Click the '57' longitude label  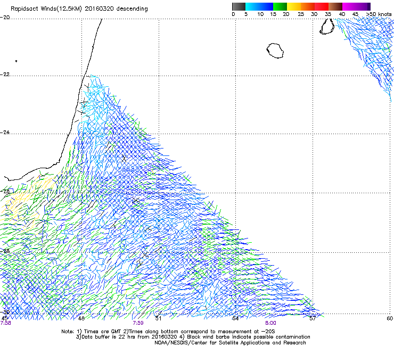pos(313,318)
